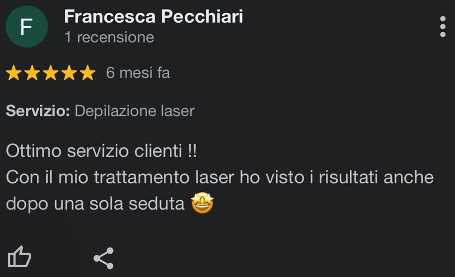Image resolution: width=455 pixels, height=277 pixels.
Task: Click the '6 mesi fa' timestamp
Action: click(138, 73)
